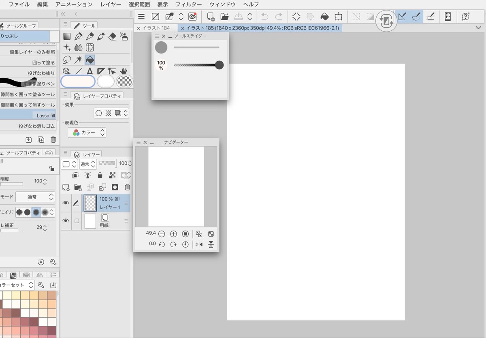Image resolution: width=486 pixels, height=338 pixels.
Task: Select the 囲って塗る sub tool
Action: [x=28, y=63]
